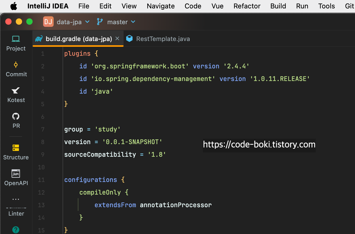Open the GitHub PR tool window

[x=16, y=121]
